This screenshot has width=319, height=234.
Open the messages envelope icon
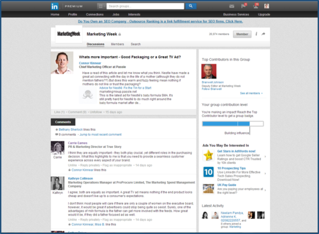(x=232, y=6)
